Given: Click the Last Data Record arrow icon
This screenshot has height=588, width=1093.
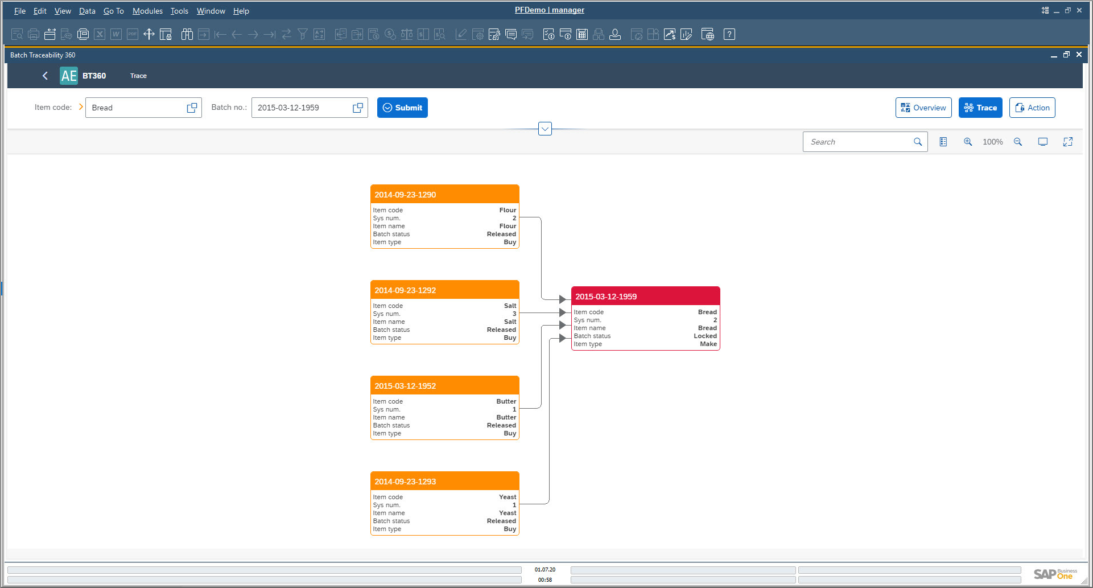Looking at the screenshot, I should (x=270, y=34).
